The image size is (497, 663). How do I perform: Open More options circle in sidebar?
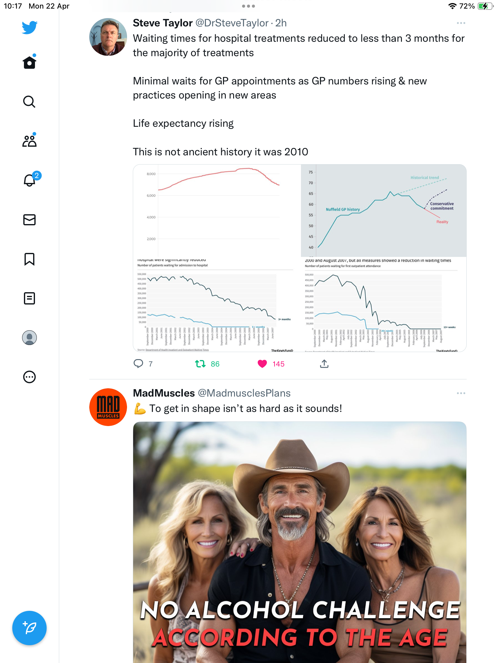[x=29, y=377]
